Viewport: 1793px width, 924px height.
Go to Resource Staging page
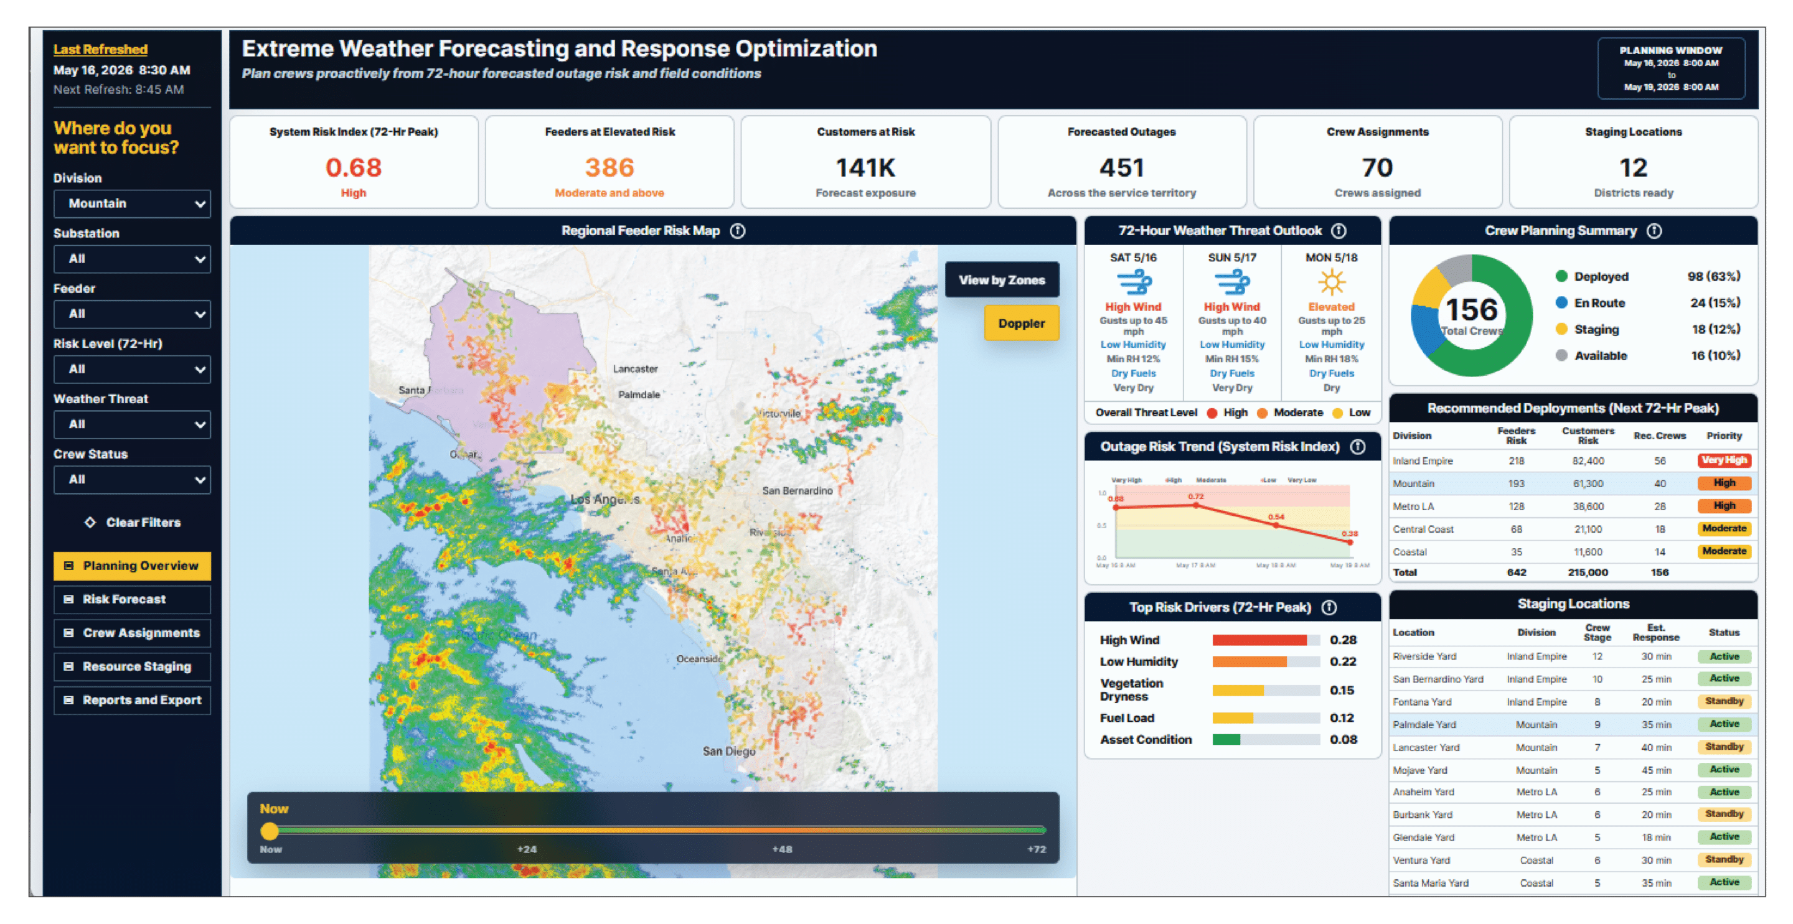click(132, 666)
